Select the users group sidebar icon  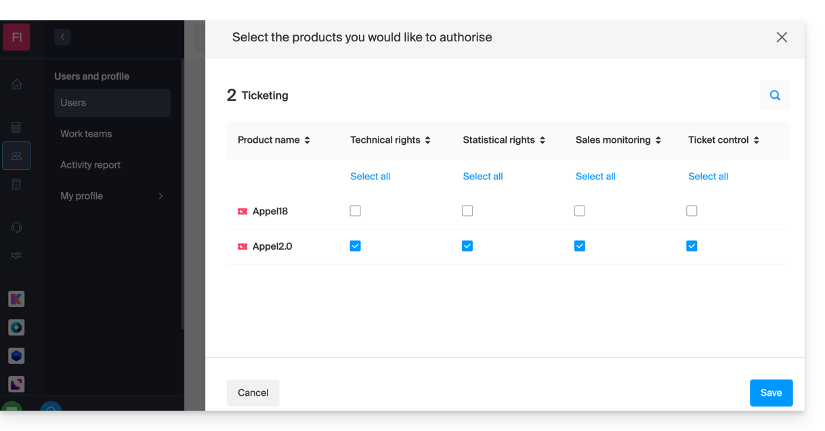pos(17,156)
